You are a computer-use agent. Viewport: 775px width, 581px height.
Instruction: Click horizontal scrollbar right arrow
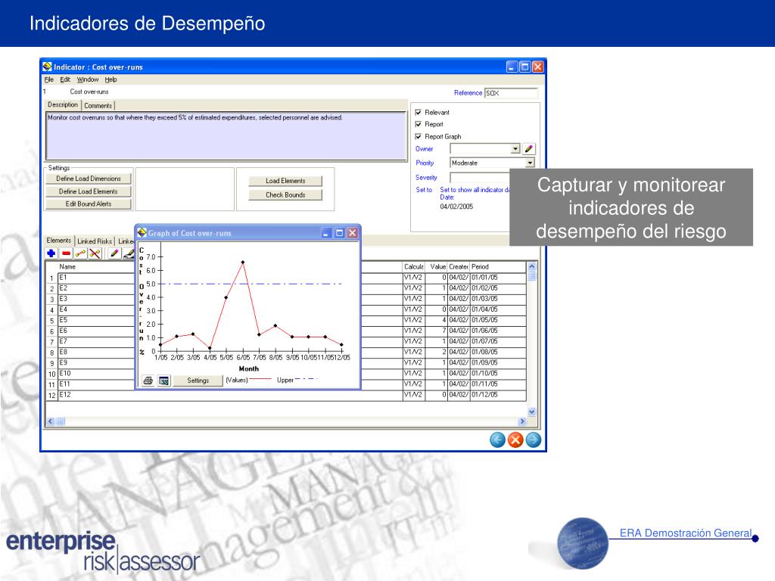[522, 421]
